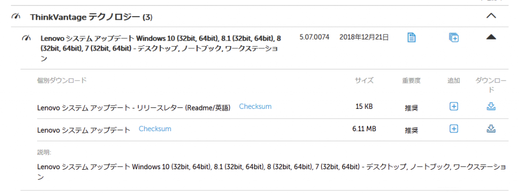The image size is (520, 193).
Task: Add the 6.11 MB file with plus icon
Action: click(453, 129)
